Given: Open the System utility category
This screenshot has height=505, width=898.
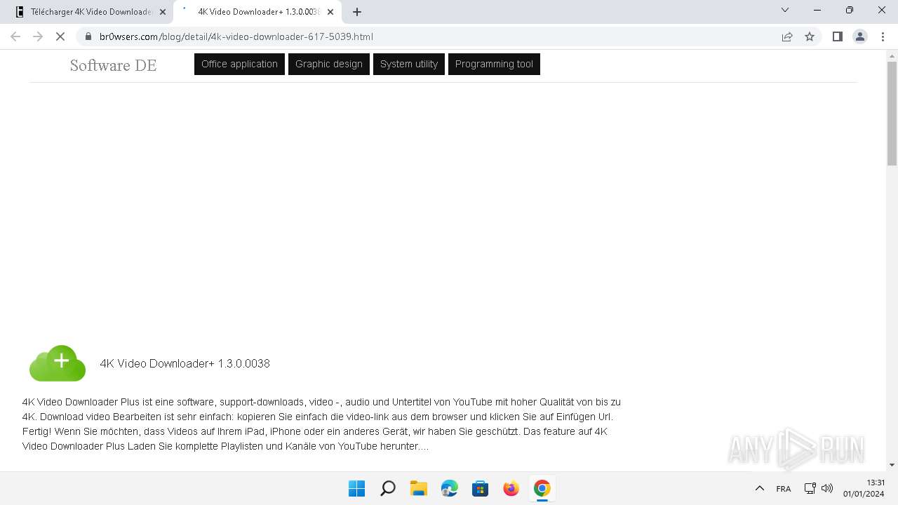Looking at the screenshot, I should click(x=409, y=64).
